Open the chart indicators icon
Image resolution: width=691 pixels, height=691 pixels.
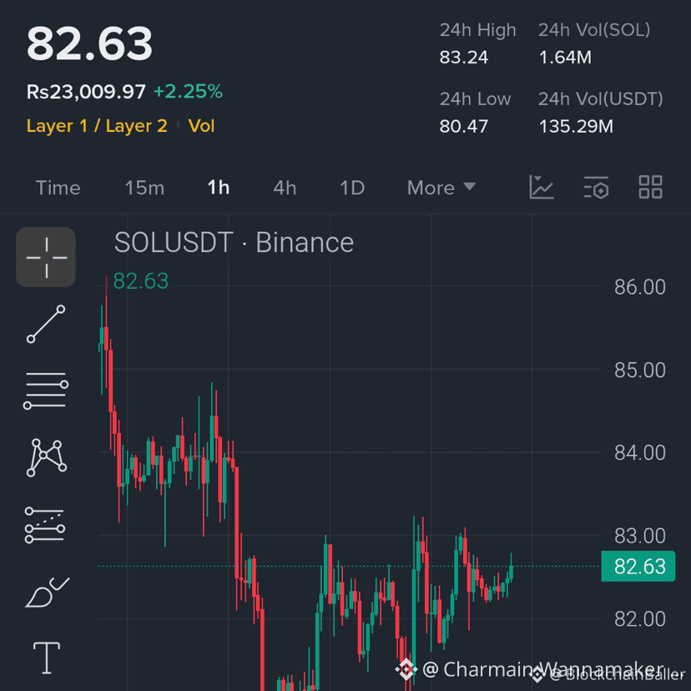coord(542,187)
